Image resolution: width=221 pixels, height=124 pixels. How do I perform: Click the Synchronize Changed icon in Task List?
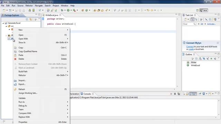coord(215,19)
